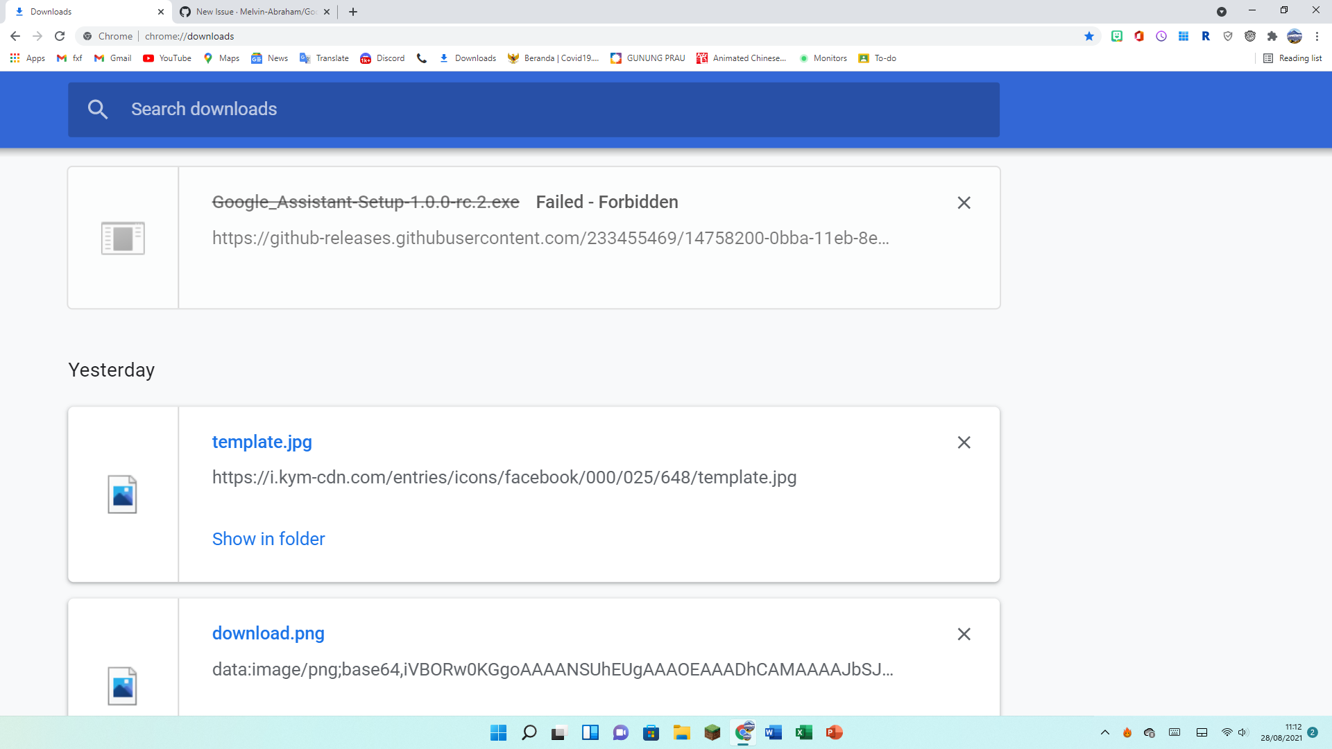Launch Word from the taskbar
The width and height of the screenshot is (1332, 749).
coord(773,732)
